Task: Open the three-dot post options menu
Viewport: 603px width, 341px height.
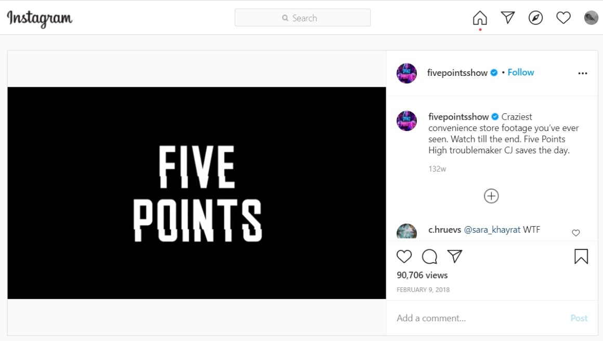Action: (x=583, y=73)
